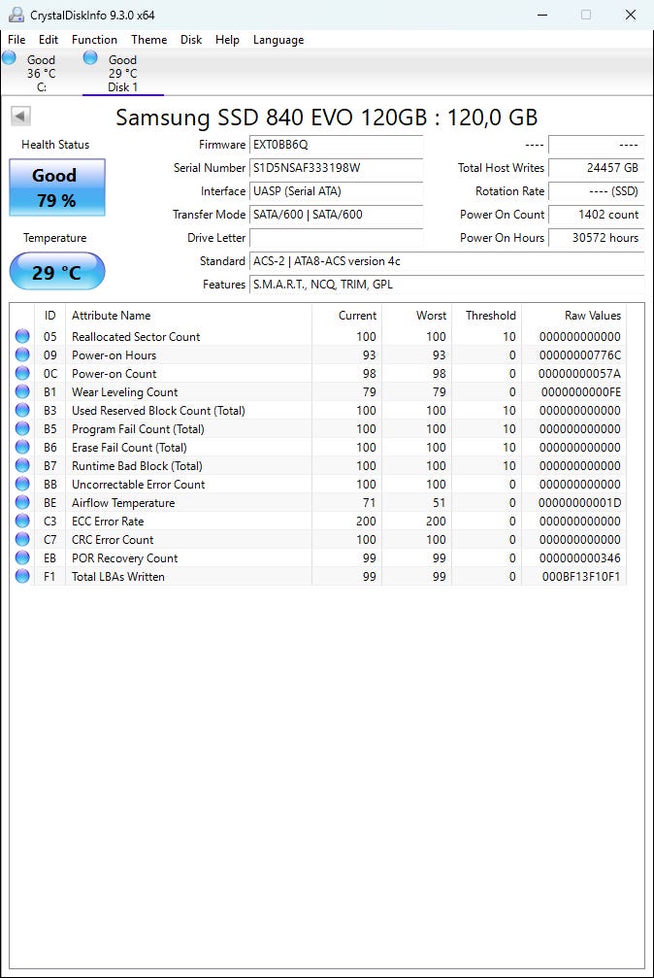
Task: Open the Language menu
Action: [x=278, y=39]
